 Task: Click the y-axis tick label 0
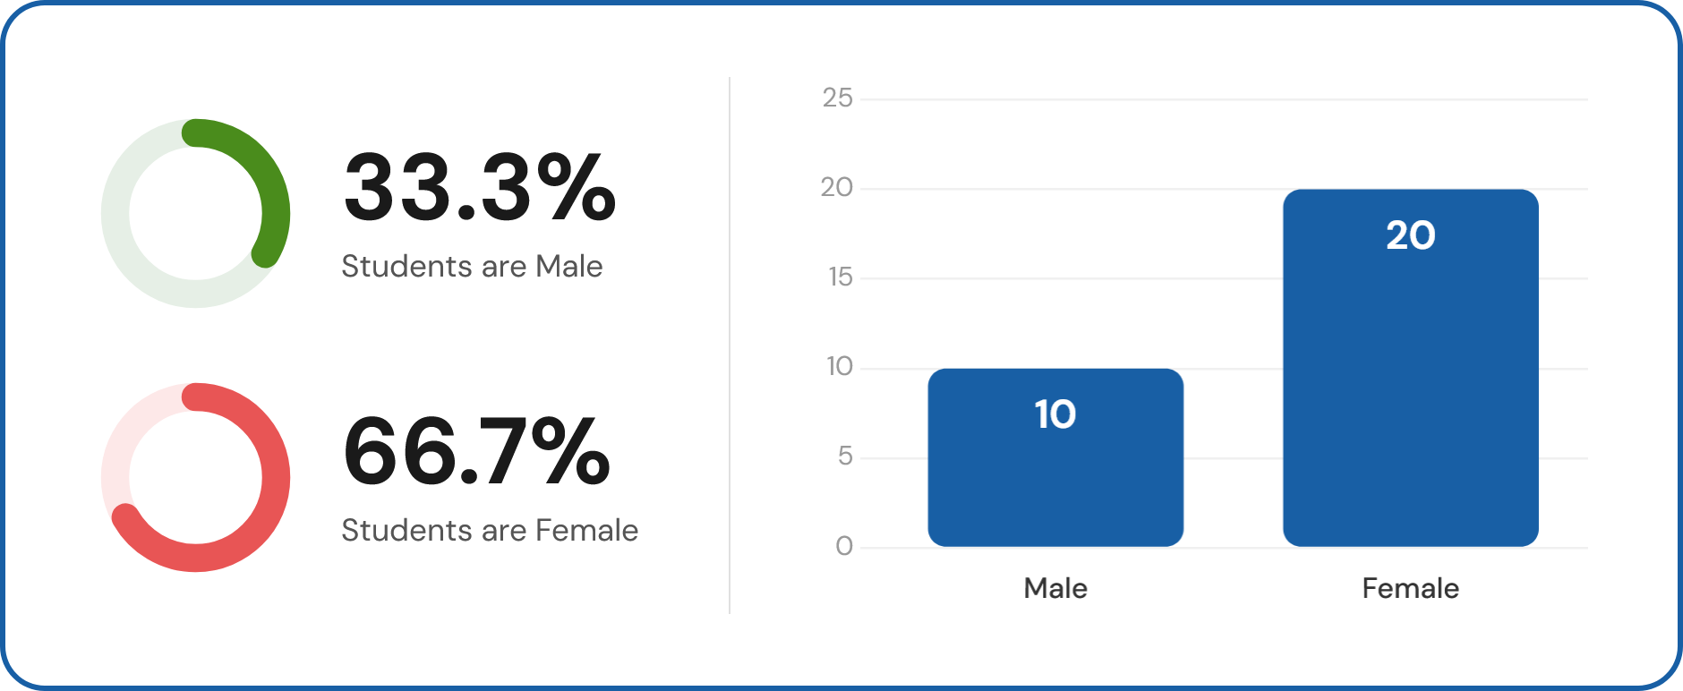843,546
